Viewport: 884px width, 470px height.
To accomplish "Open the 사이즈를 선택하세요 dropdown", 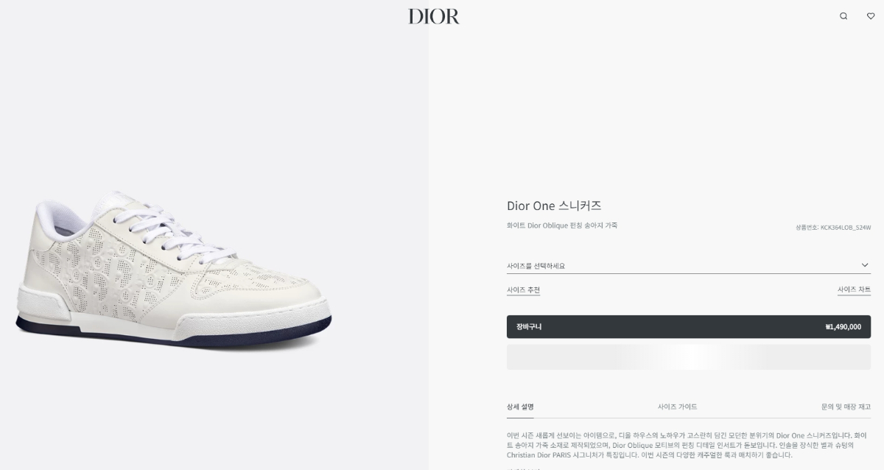I will click(x=689, y=266).
